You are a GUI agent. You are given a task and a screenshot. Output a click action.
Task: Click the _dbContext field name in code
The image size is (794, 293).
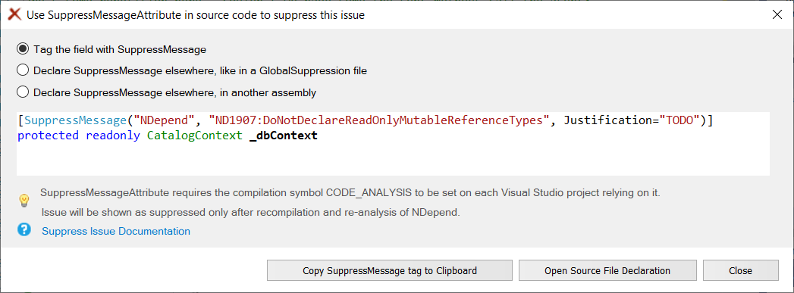[284, 136]
